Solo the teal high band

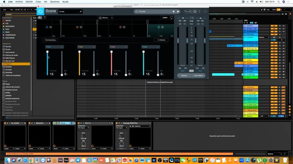click(x=163, y=27)
